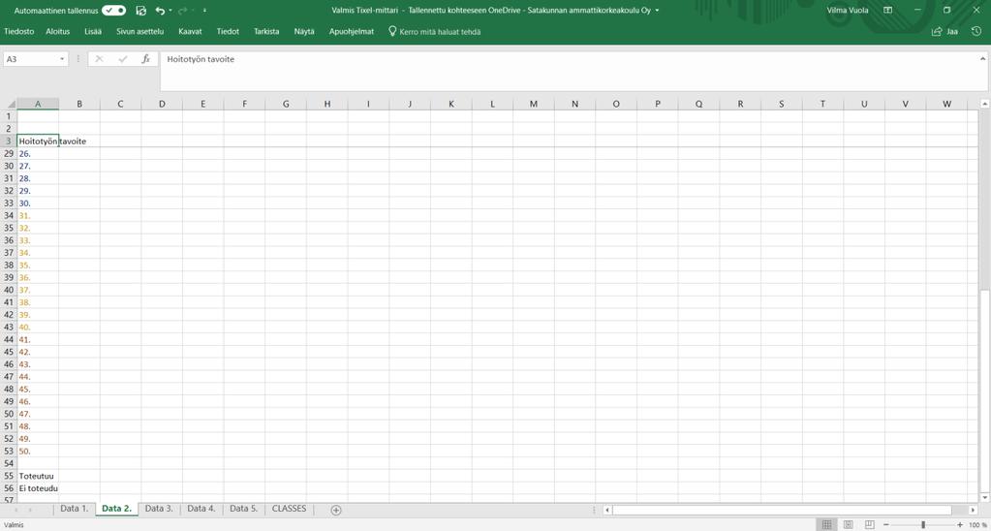Screen dimensions: 991x531
Task: Open Customize Quick Access Toolbar dropdown
Action: pyautogui.click(x=204, y=11)
